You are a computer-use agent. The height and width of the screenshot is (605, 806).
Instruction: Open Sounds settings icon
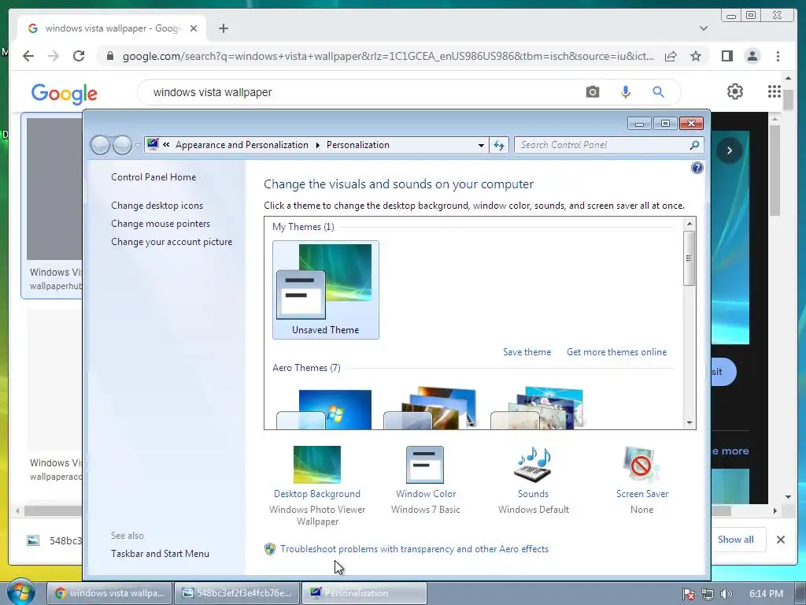click(533, 465)
